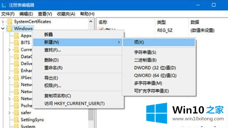Expand the SystemCertificates key

(x=3, y=22)
